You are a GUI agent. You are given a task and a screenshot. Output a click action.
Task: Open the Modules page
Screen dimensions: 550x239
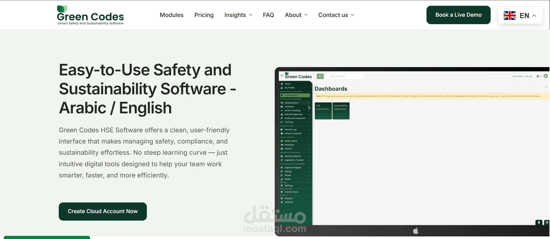coord(172,15)
